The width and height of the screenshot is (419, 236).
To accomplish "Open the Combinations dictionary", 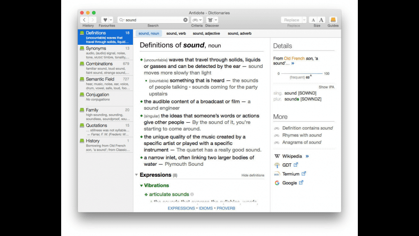I will (x=105, y=68).
